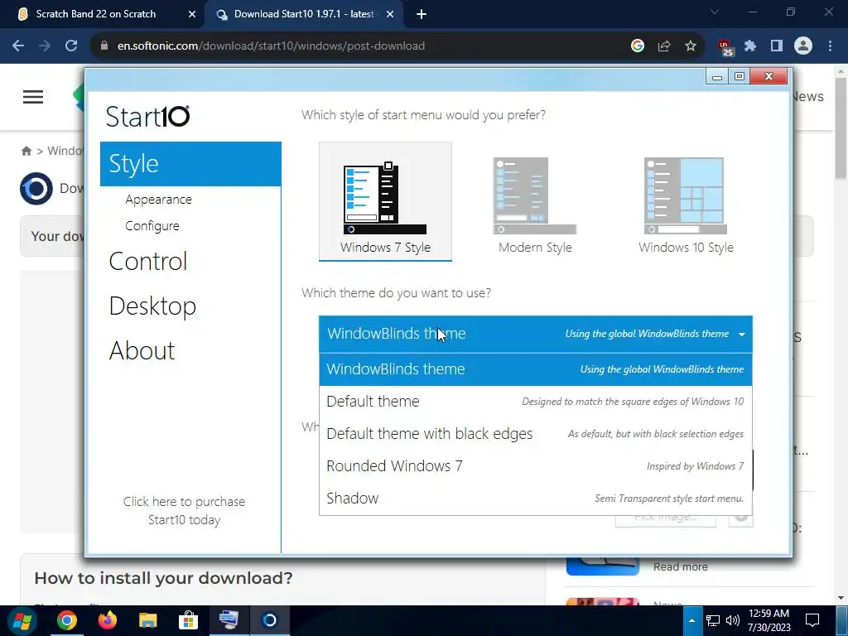Image resolution: width=848 pixels, height=636 pixels.
Task: Choose the Shadow theme option
Action: pyautogui.click(x=536, y=498)
